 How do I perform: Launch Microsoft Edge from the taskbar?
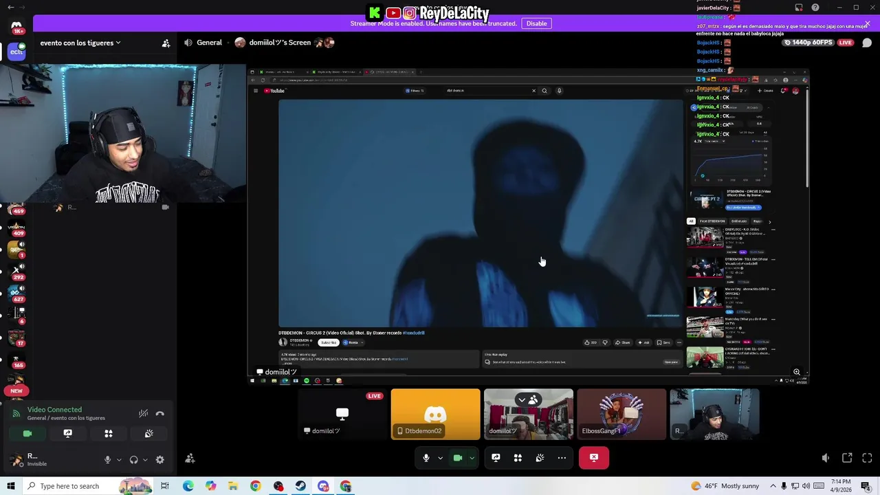pyautogui.click(x=188, y=486)
